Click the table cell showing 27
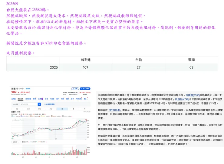Viewport: 224px width, 164px height. click(x=139, y=67)
